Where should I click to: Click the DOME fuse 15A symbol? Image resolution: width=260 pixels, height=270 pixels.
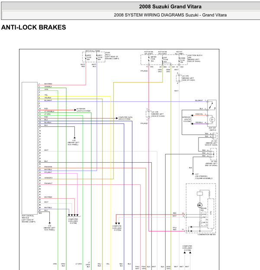click(x=179, y=60)
